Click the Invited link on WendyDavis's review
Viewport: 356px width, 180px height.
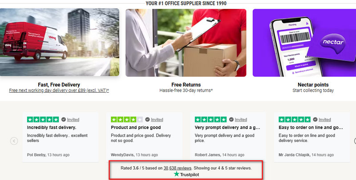pyautogui.click(x=157, y=120)
